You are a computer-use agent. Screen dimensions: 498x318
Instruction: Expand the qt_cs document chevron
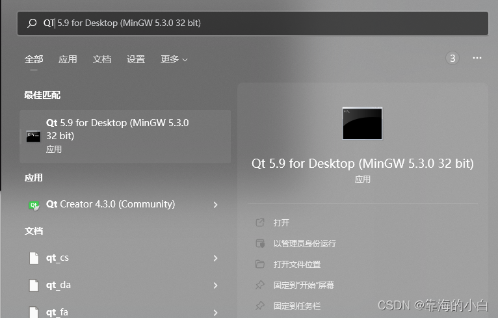click(x=215, y=258)
